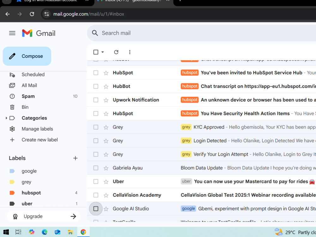Click the browser address bar URL
The image size is (316, 237).
(89, 14)
